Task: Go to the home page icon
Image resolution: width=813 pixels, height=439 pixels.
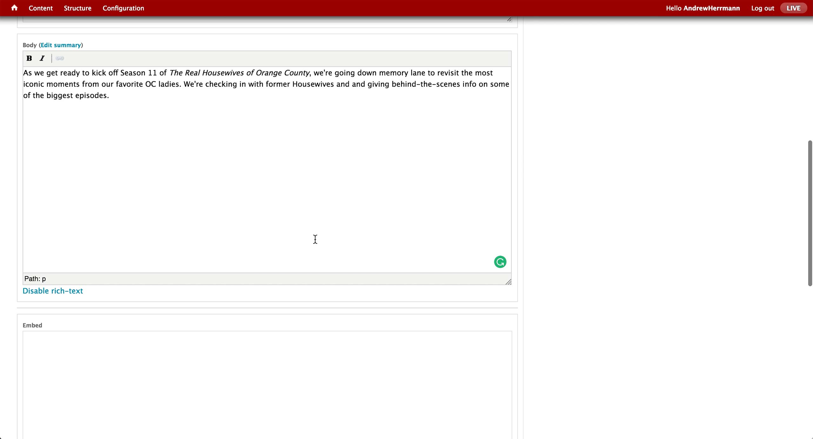Action: (14, 8)
